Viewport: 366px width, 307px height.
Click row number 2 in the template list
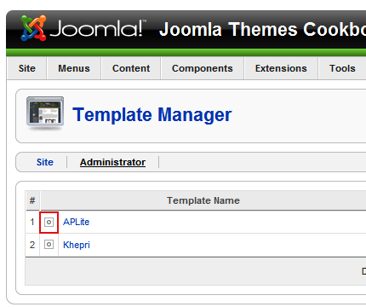coord(32,245)
